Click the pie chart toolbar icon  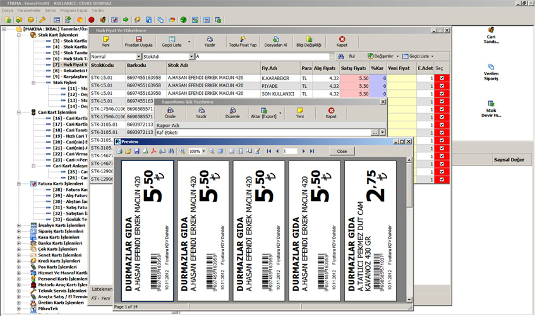(172, 20)
